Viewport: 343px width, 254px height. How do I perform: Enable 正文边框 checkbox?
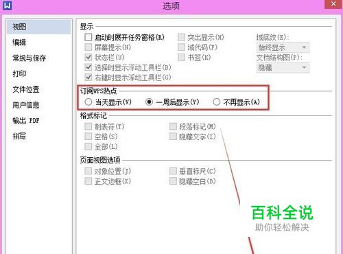(88, 181)
